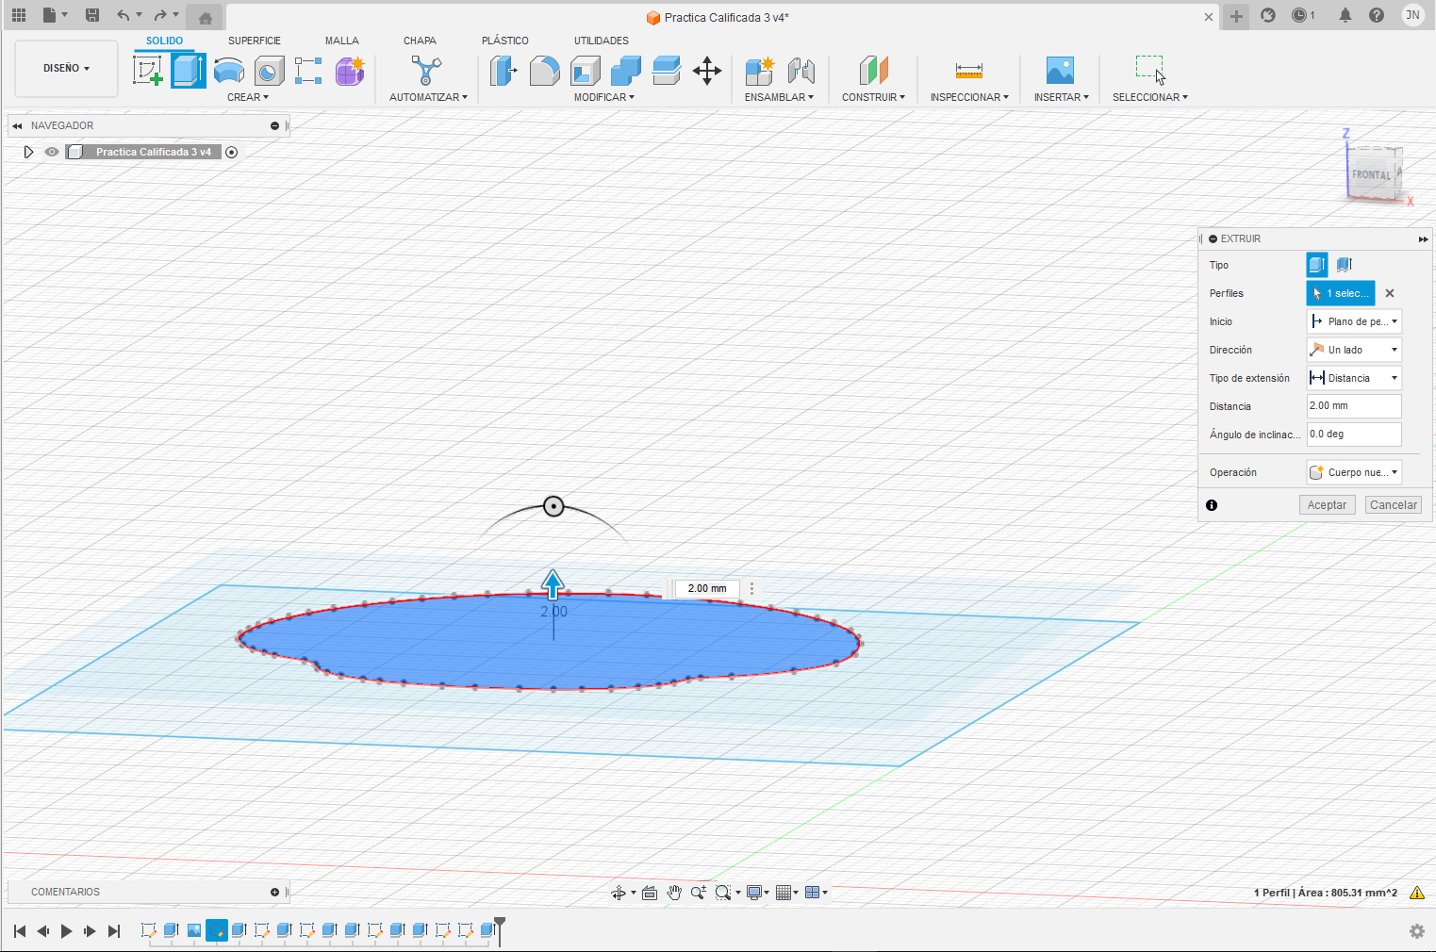The height and width of the screenshot is (952, 1436).
Task: Click the Aceptar button
Action: point(1327,505)
